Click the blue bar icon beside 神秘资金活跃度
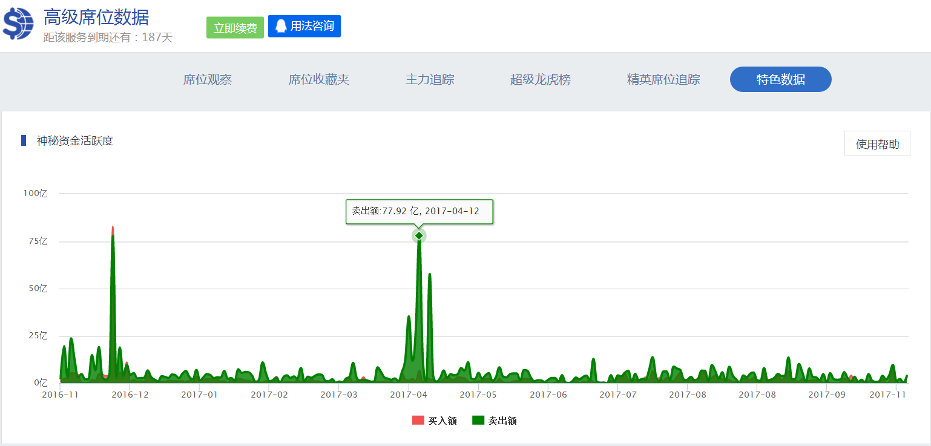The height and width of the screenshot is (446, 931). coord(24,140)
